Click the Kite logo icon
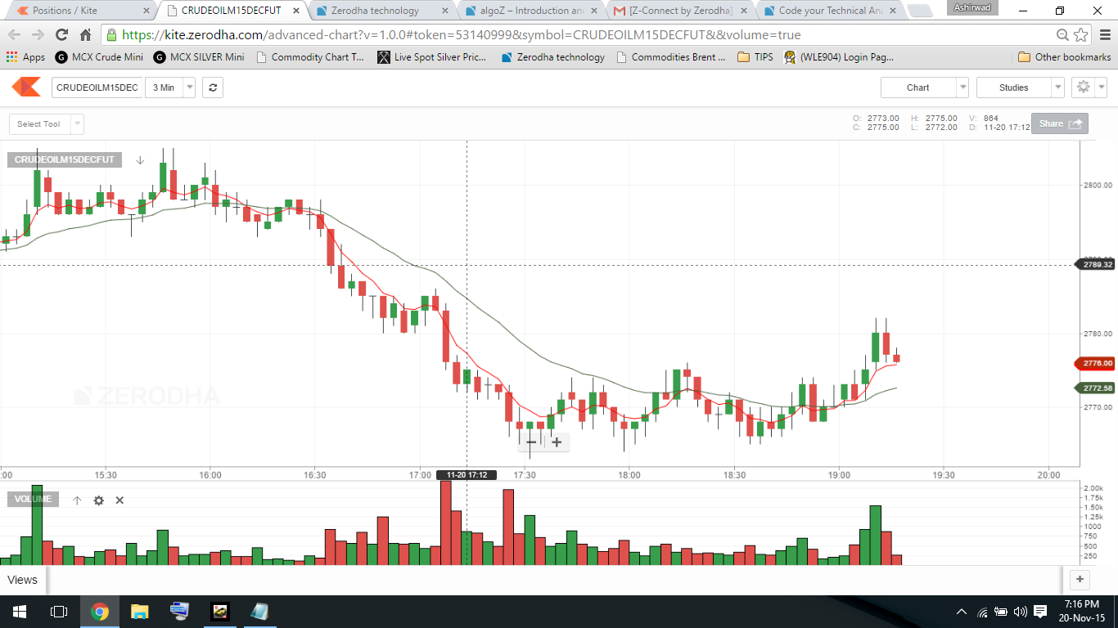 pyautogui.click(x=26, y=87)
